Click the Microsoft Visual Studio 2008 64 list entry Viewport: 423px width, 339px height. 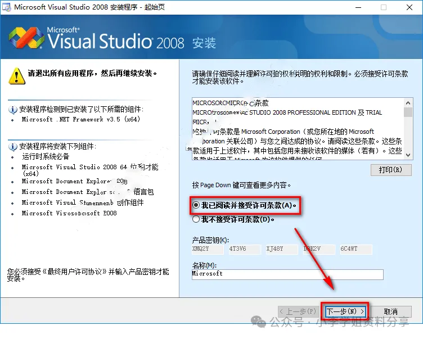90,170
